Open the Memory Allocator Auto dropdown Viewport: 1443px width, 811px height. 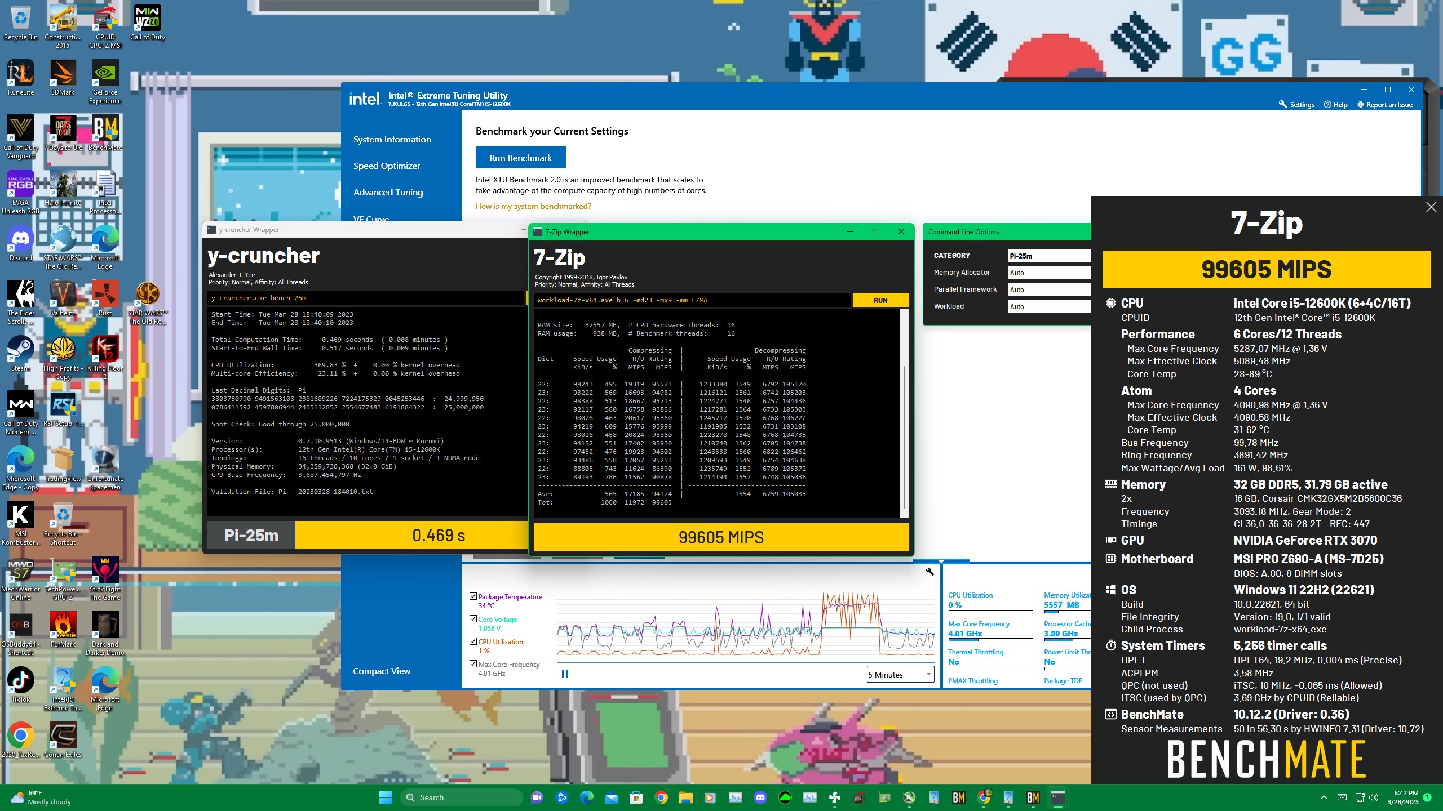[1049, 273]
